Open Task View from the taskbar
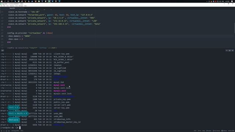This screenshot has height=132, width=235. 8,1
